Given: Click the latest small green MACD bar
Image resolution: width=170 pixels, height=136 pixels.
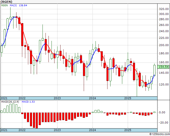Looking at the screenshot, I should tap(154, 112).
